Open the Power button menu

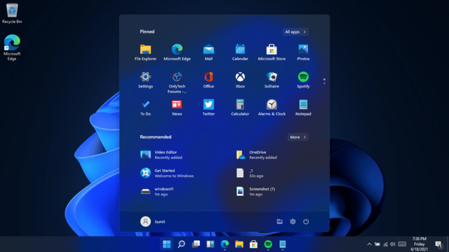click(x=306, y=221)
